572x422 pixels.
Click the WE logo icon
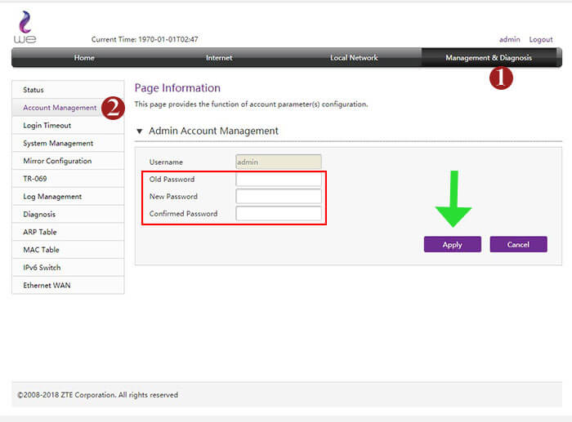click(x=25, y=27)
